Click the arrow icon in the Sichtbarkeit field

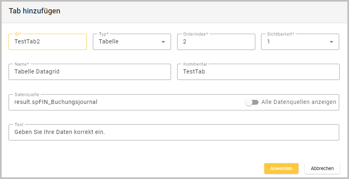pos(331,42)
